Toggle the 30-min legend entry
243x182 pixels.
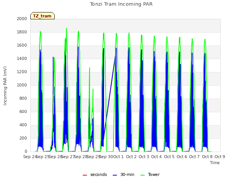click(x=123, y=174)
